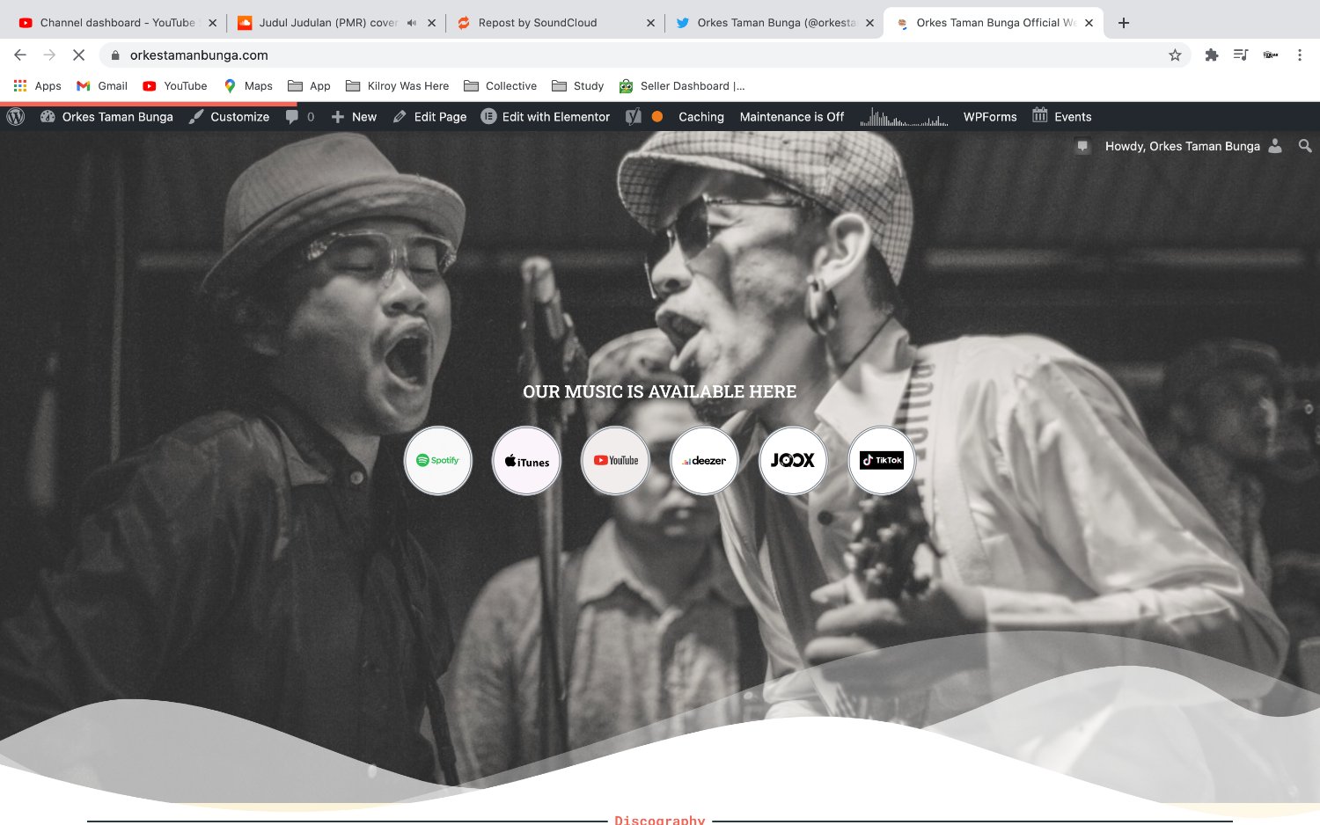Click the WordPress logo in admin bar

(16, 116)
